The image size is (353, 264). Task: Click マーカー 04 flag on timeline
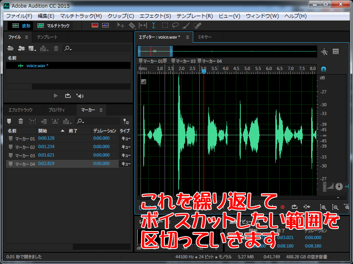pos(200,61)
